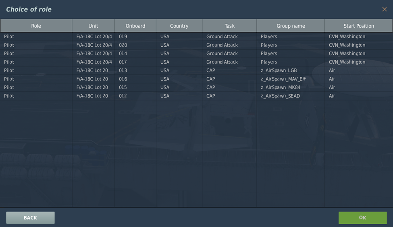
Task: Select Pilot role in onboard 017 row
Action: 9,62
